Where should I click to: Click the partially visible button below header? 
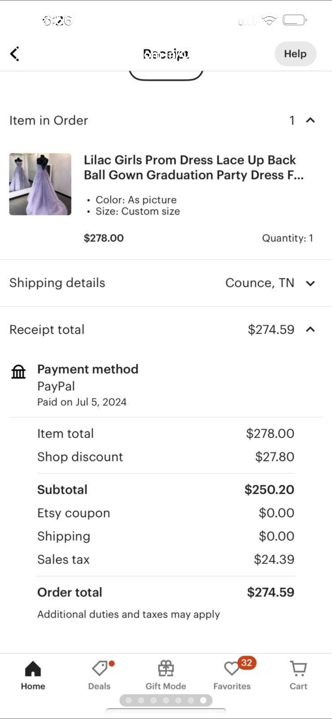pyautogui.click(x=166, y=75)
